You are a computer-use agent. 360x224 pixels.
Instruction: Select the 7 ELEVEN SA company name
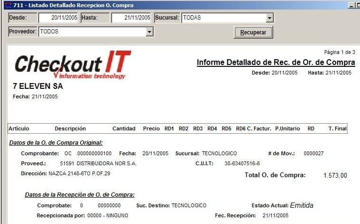(38, 86)
